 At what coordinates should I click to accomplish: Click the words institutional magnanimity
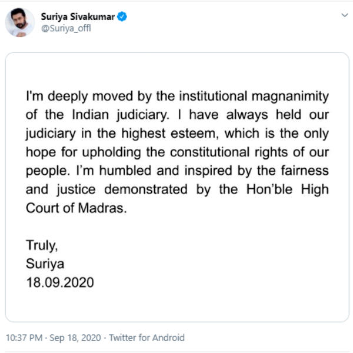(254, 96)
